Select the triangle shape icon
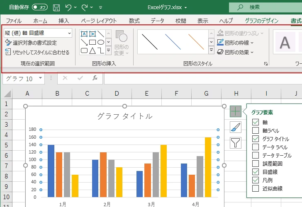This screenshot has height=207, width=302. 93,51
